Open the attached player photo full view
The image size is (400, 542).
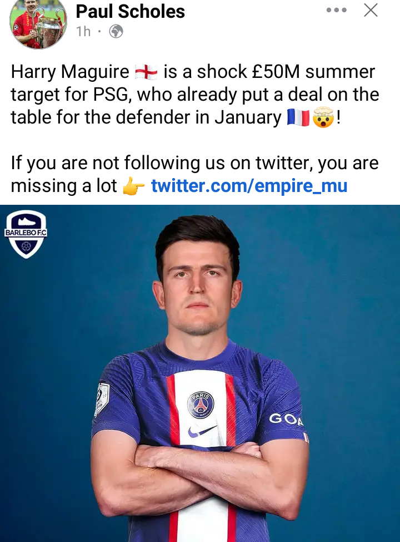(x=200, y=373)
